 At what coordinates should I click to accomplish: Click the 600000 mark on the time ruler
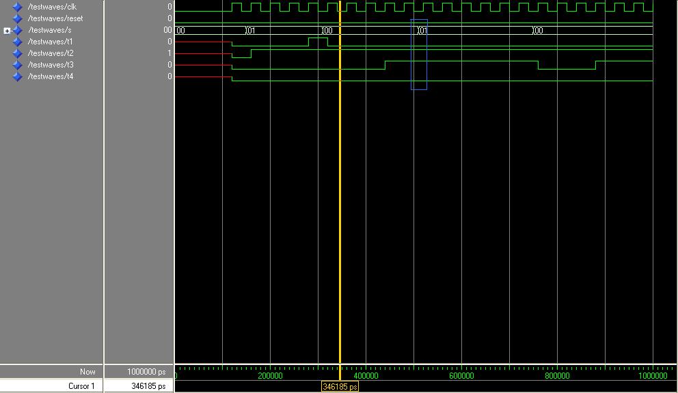[461, 376]
